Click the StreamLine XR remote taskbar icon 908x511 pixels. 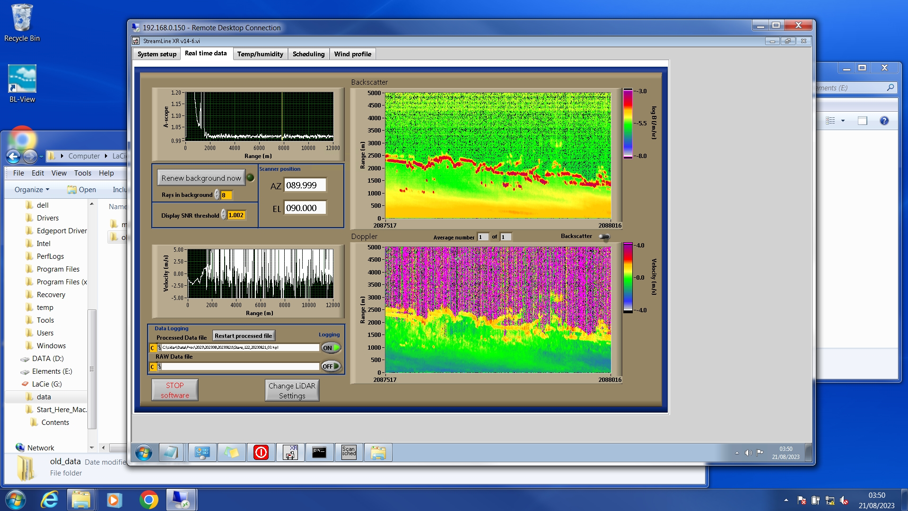pos(290,452)
